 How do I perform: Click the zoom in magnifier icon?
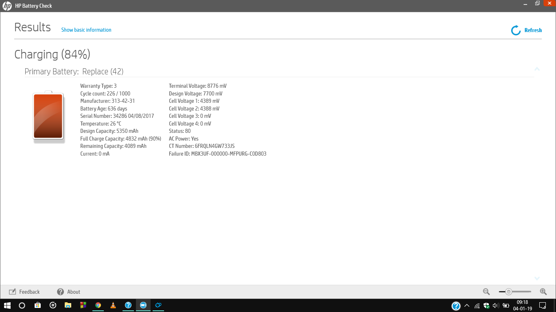click(x=543, y=292)
